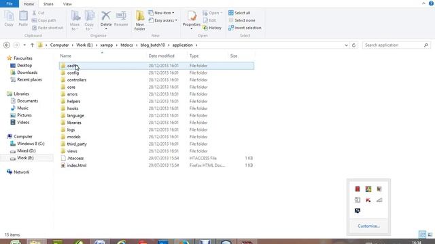The width and height of the screenshot is (435, 244).
Task: Click the Refresh button beside address bar
Action: [x=353, y=45]
